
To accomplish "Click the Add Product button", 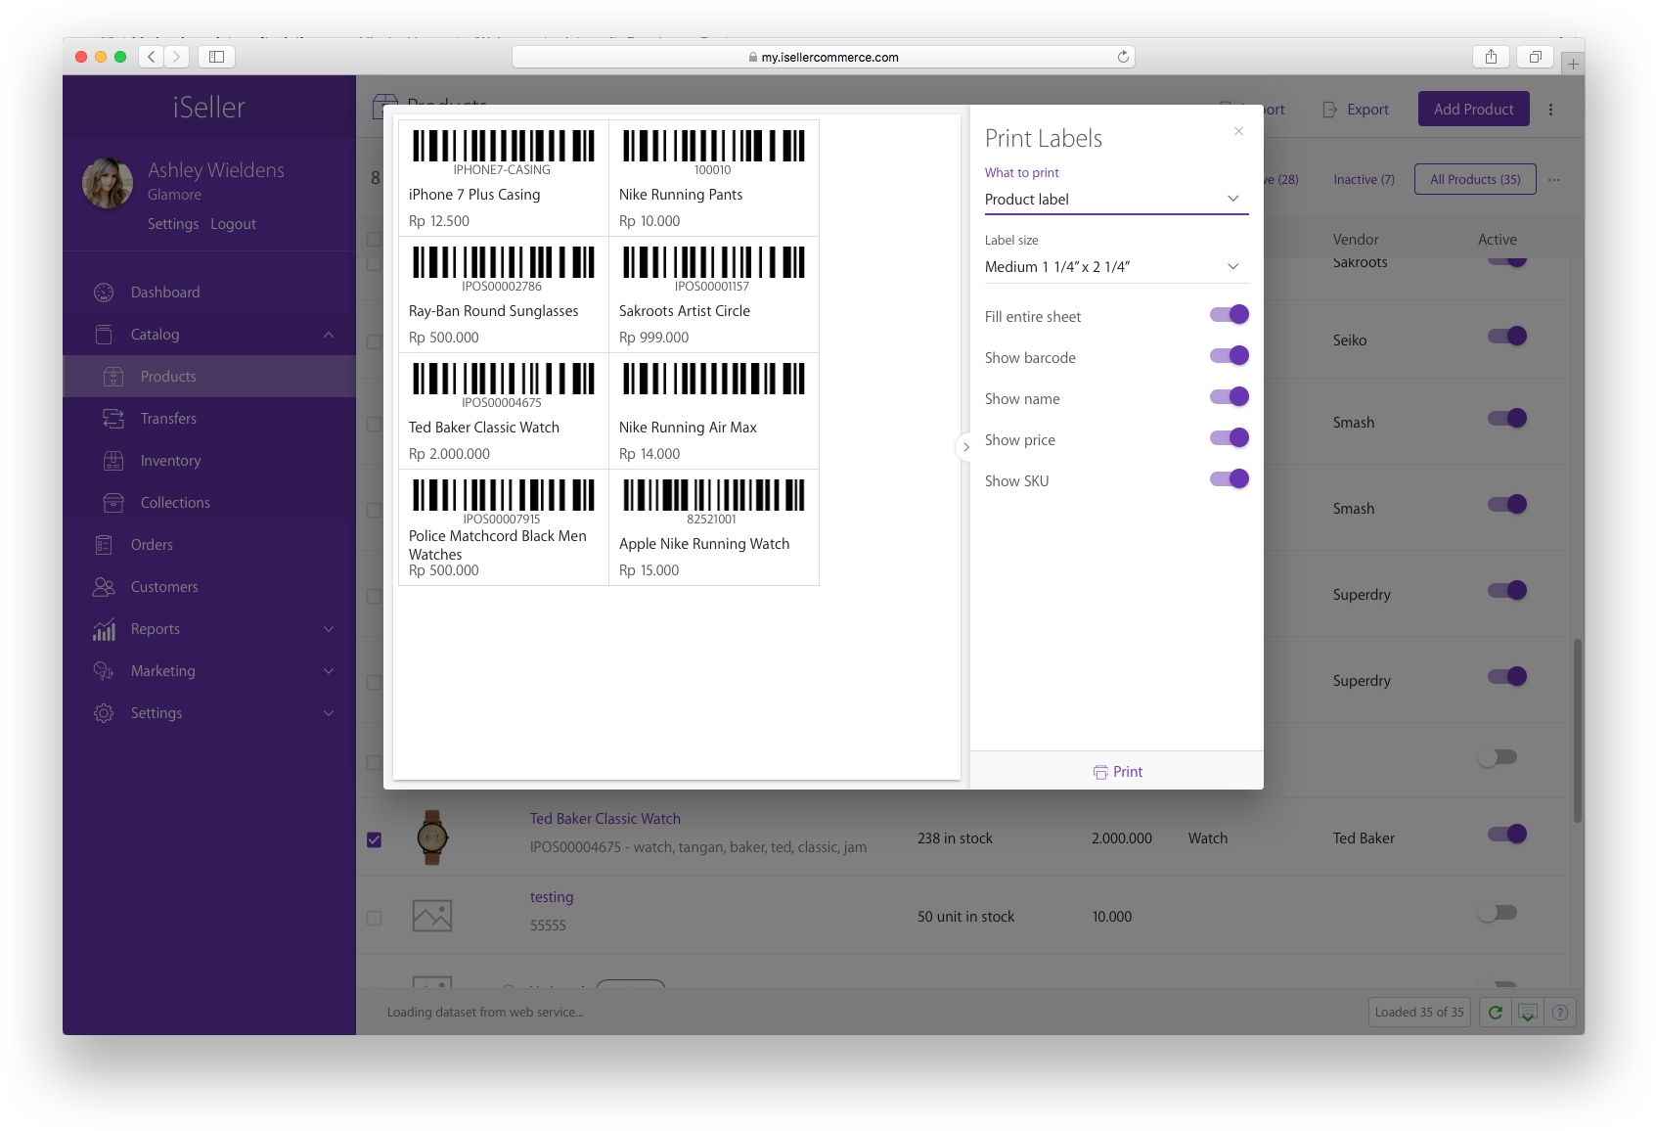I will [x=1473, y=110].
